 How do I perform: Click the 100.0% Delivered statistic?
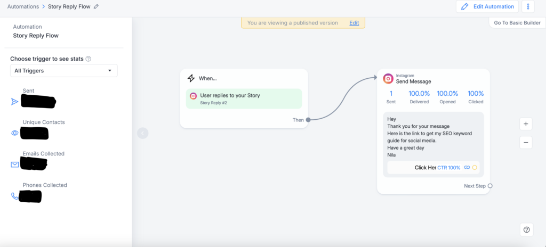point(419,97)
